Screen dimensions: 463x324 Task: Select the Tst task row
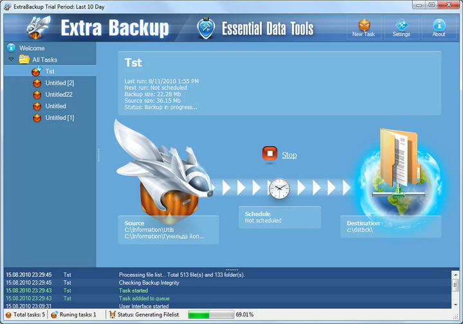click(x=50, y=71)
